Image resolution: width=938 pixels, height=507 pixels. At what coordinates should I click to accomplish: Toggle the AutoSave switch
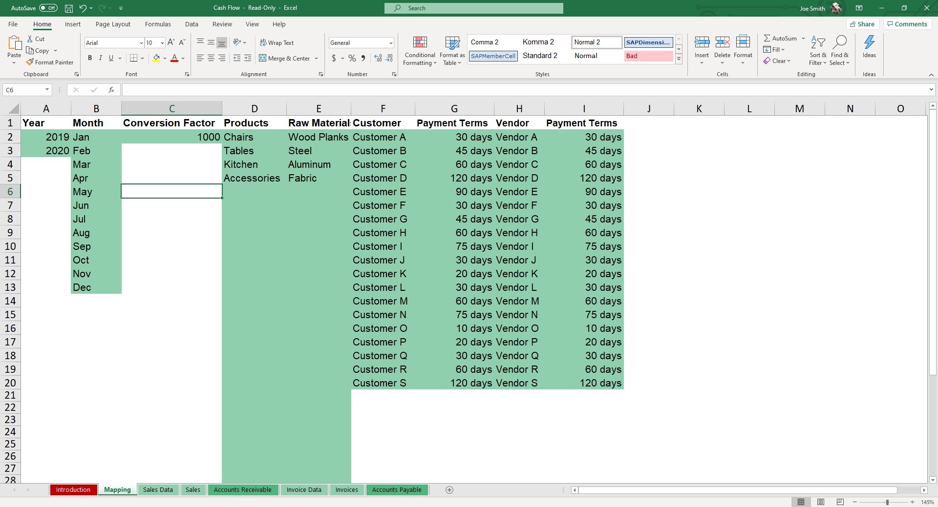click(x=48, y=8)
